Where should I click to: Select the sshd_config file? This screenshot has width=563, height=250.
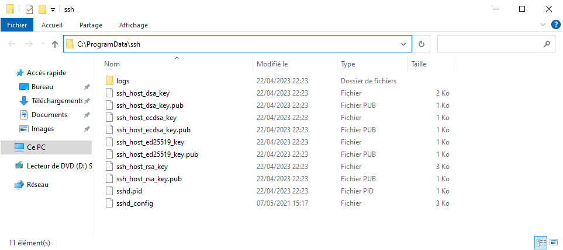point(134,203)
